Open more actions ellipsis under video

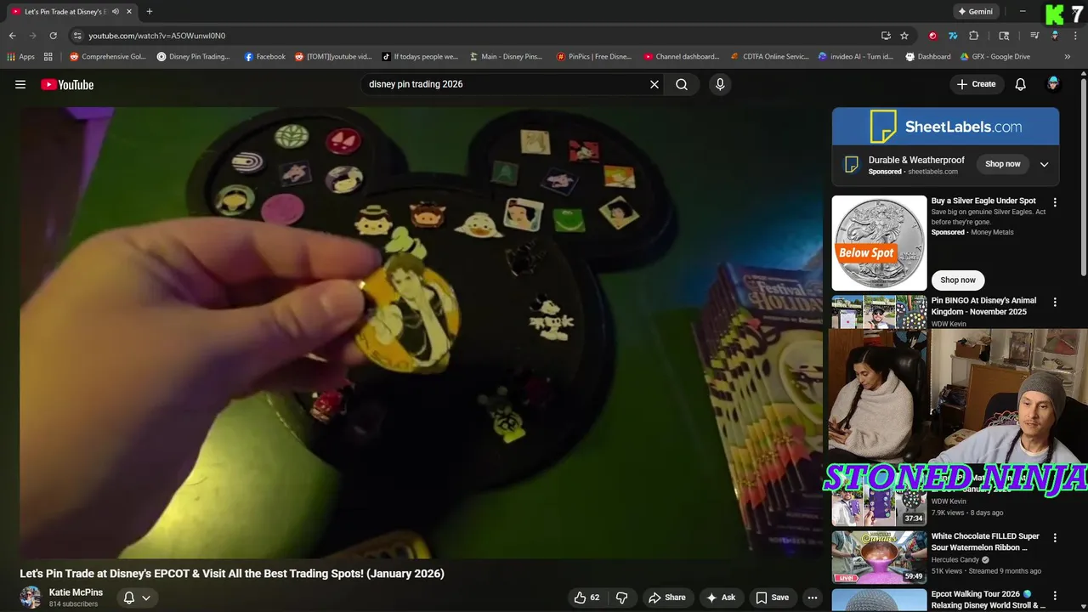pyautogui.click(x=812, y=598)
